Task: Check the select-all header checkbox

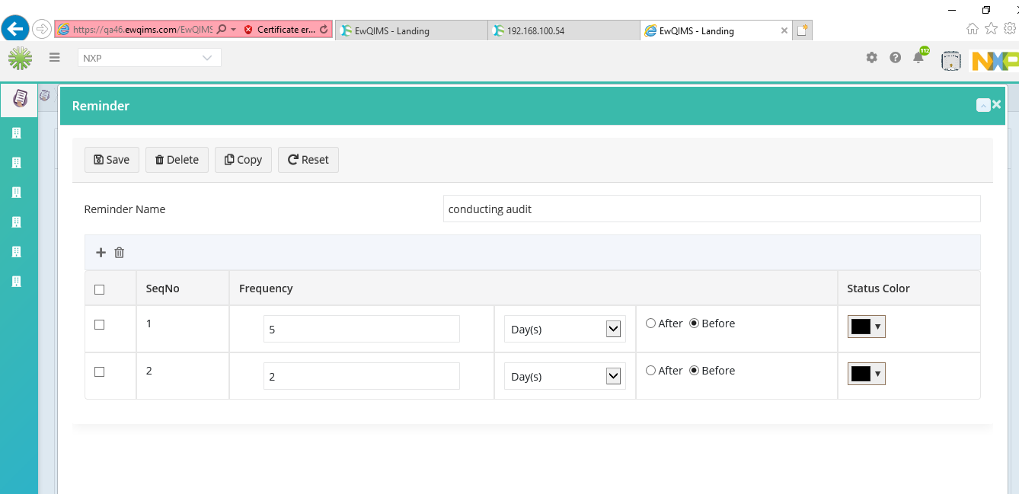Action: [99, 289]
